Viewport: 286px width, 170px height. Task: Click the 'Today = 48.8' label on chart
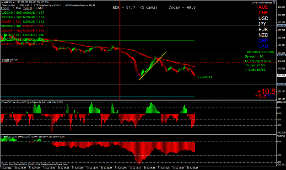[x=182, y=7]
